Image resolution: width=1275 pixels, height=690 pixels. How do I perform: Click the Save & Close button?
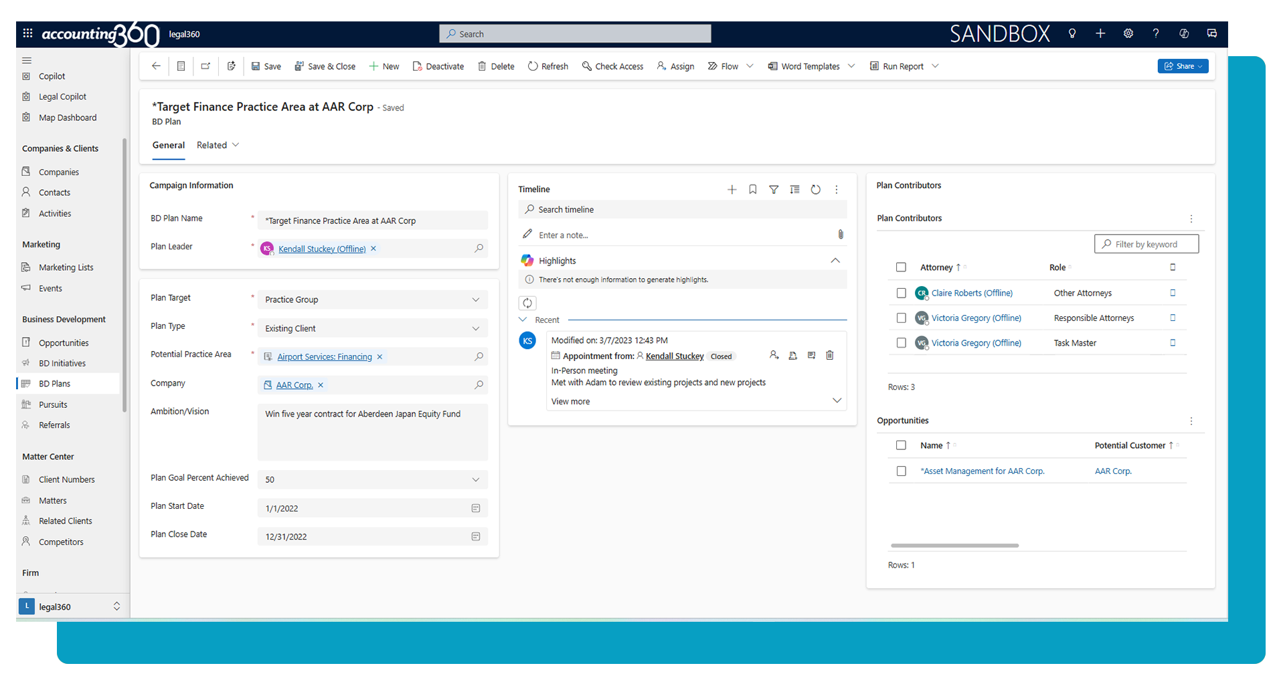point(325,66)
